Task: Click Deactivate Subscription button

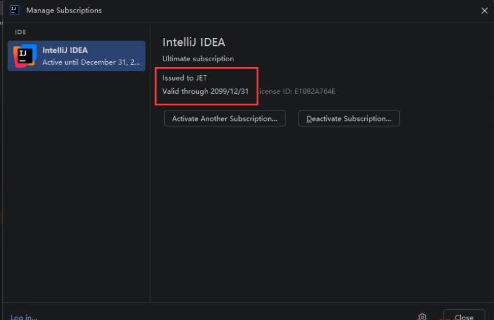Action: 349,118
